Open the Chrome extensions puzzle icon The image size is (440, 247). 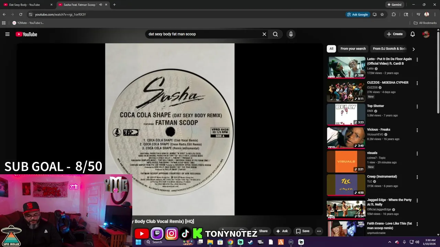coord(394,14)
